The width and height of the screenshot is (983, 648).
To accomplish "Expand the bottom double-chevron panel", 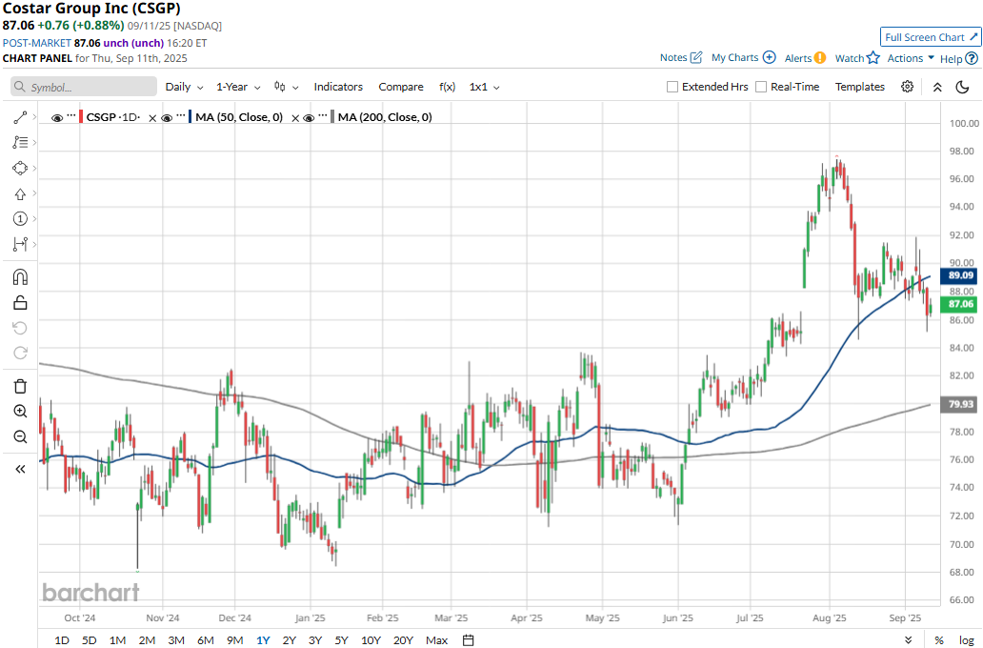I will [x=909, y=639].
